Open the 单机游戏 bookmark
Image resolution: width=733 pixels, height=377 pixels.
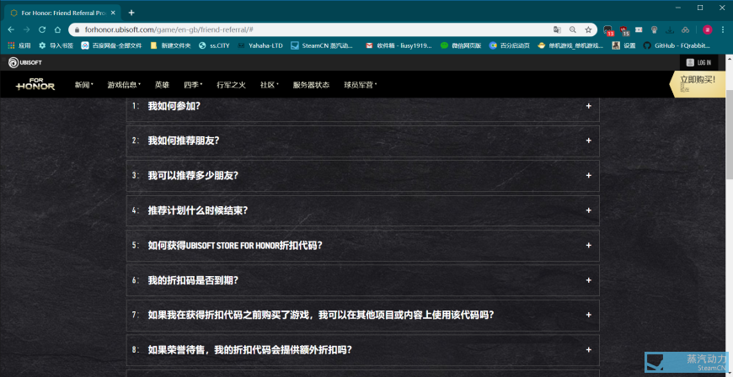click(570, 45)
